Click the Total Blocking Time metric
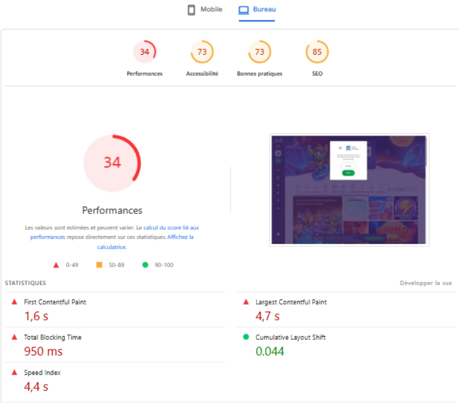 click(x=53, y=337)
